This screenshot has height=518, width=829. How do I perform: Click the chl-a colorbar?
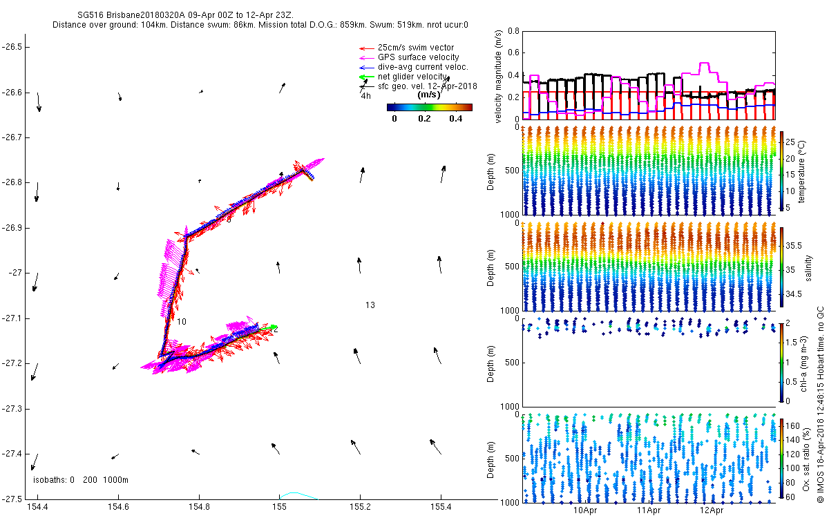point(781,362)
